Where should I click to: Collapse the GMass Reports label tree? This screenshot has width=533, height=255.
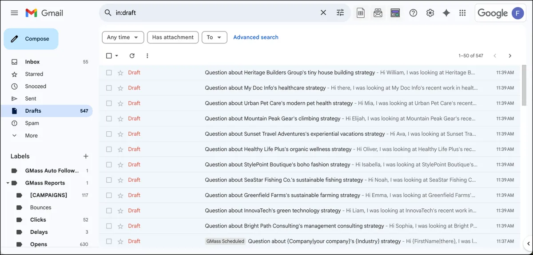pyautogui.click(x=8, y=183)
